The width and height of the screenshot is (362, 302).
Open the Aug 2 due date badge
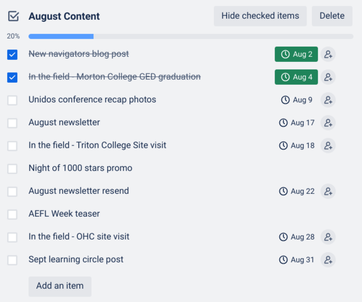[x=297, y=54]
